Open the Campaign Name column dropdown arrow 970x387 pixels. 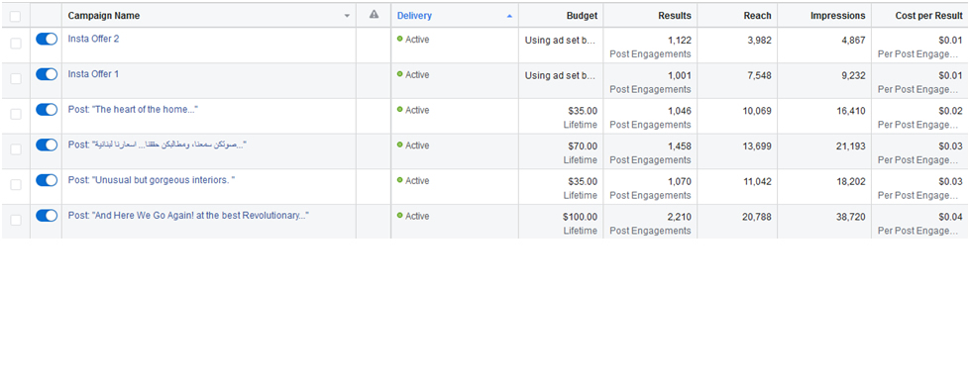347,16
